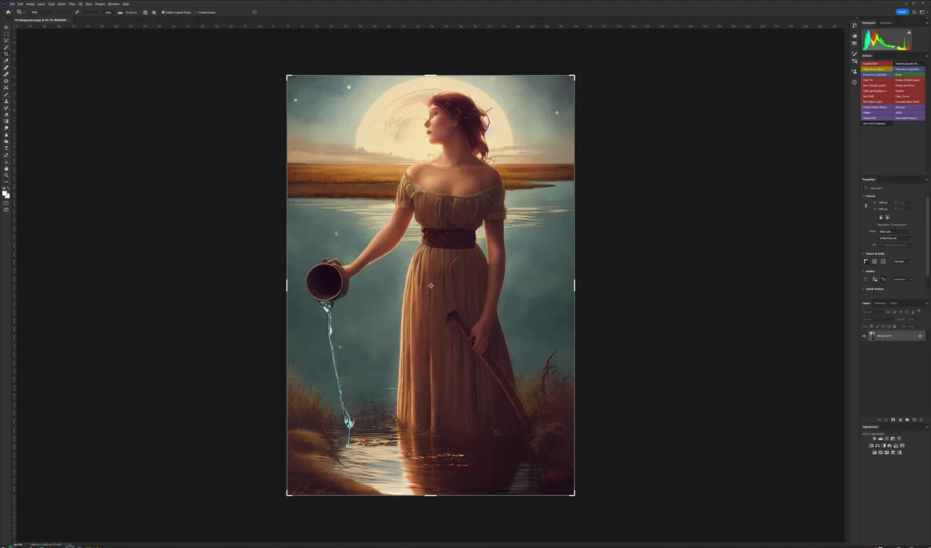Open the 8 Bits/Channel dropdown
Screen dimensions: 931x548
895,238
